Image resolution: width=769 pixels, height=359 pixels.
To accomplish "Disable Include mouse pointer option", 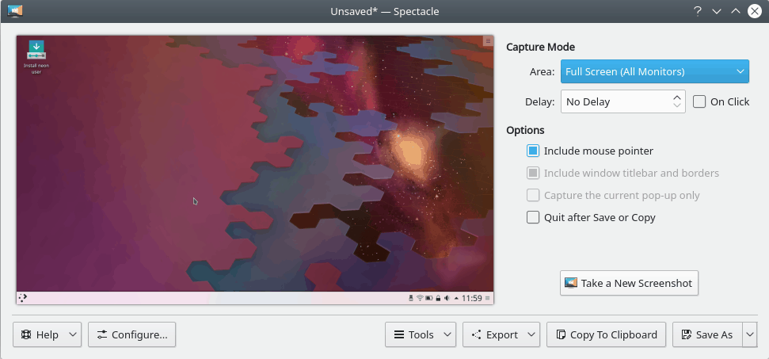I will coord(533,151).
